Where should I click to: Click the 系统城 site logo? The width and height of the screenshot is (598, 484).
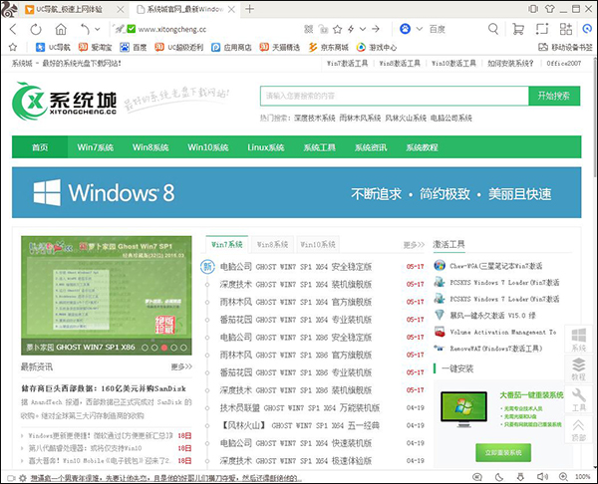point(64,101)
